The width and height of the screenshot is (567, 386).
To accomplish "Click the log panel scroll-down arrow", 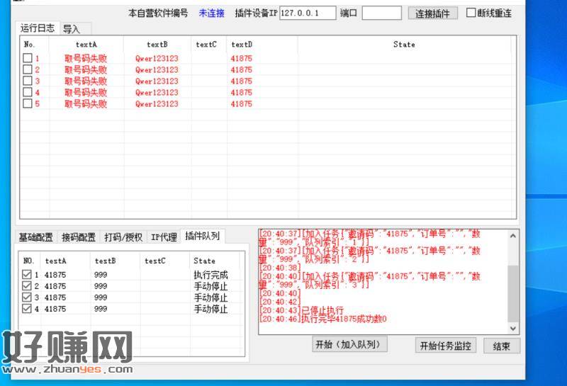I will (514, 328).
